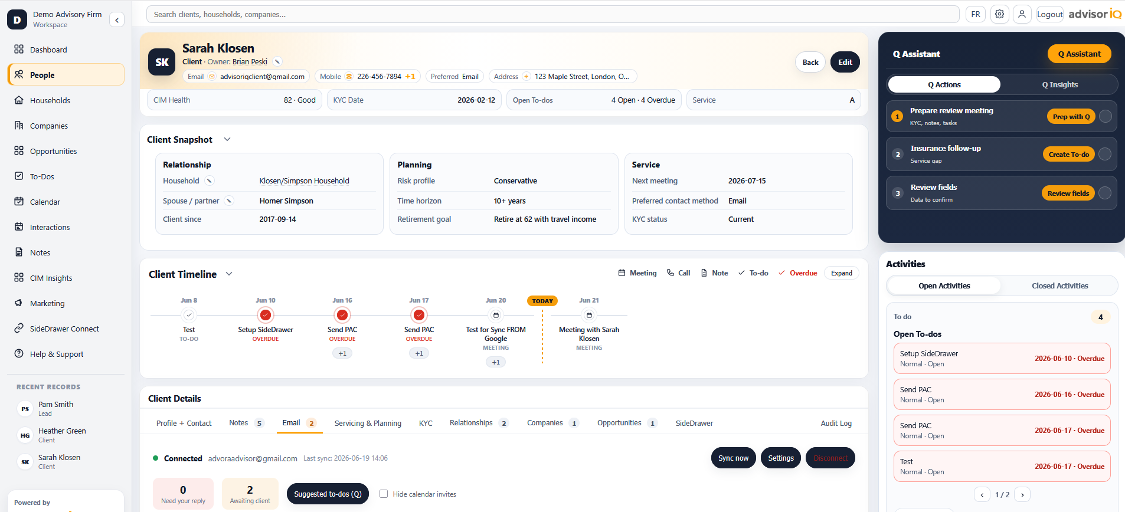
Task: Open the Audit Log link
Action: tap(836, 424)
